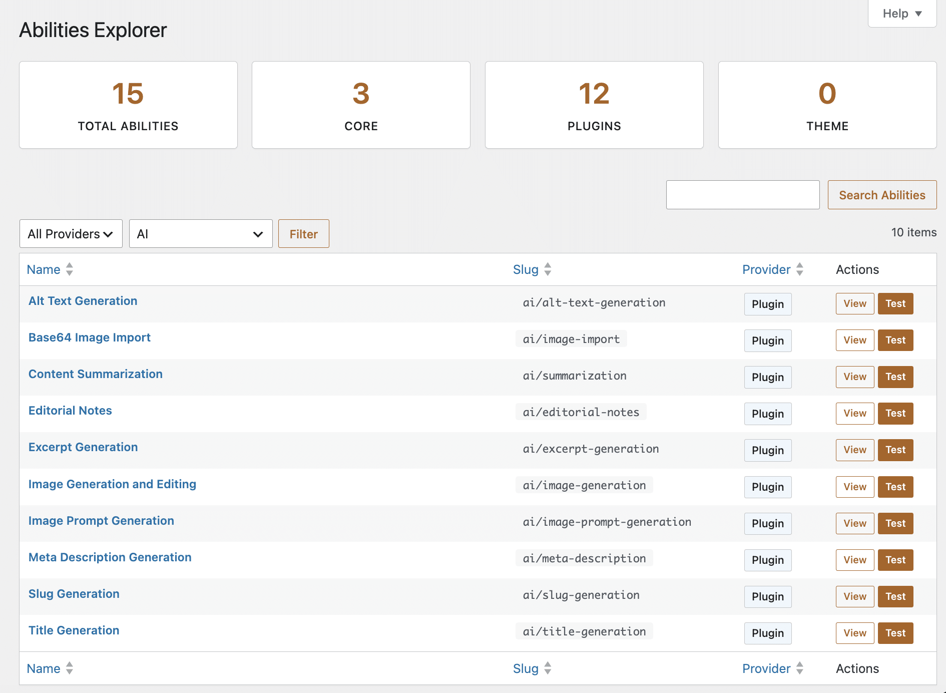This screenshot has width=946, height=693.
Task: Sort by Slug in table header
Action: (532, 269)
